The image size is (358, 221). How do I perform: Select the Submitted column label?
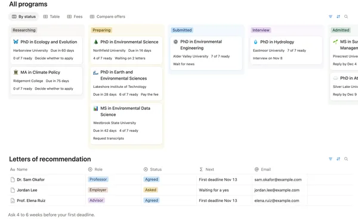click(182, 30)
